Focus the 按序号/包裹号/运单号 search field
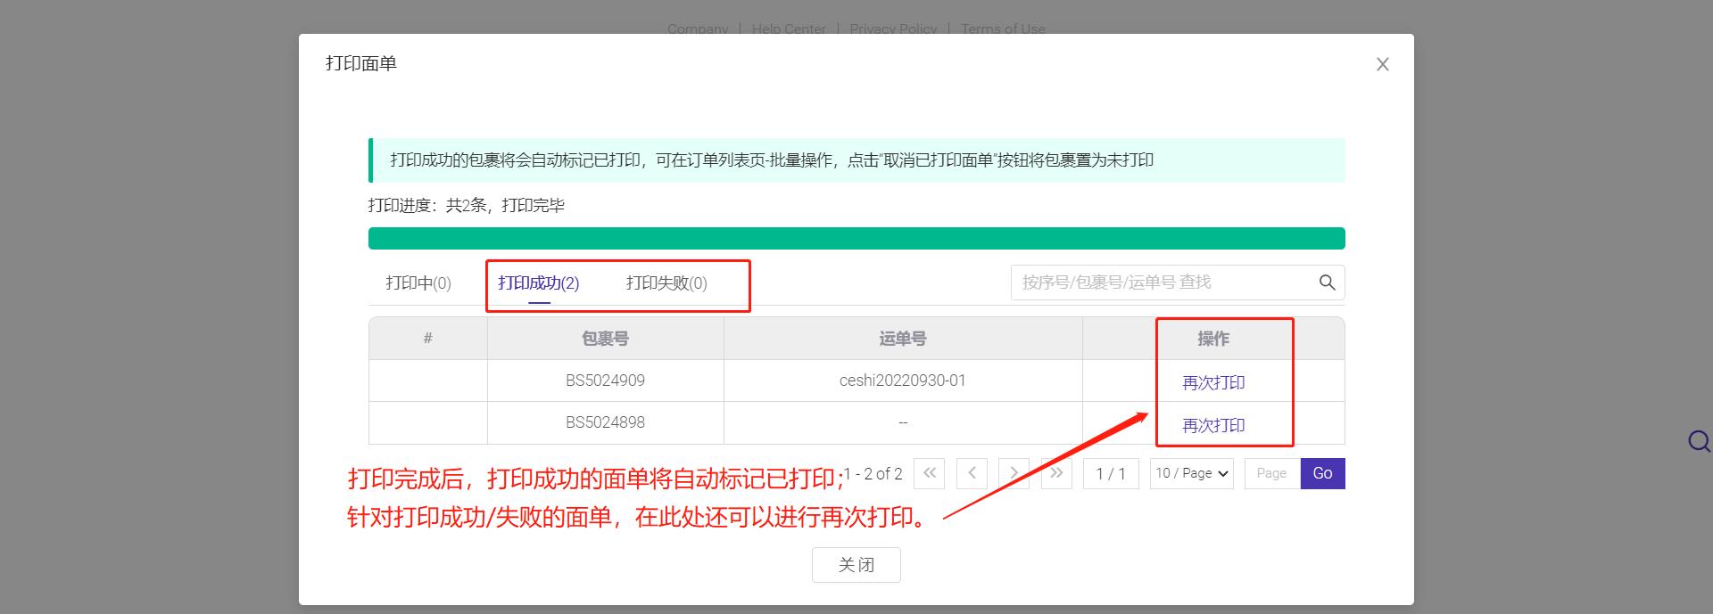 point(1160,282)
